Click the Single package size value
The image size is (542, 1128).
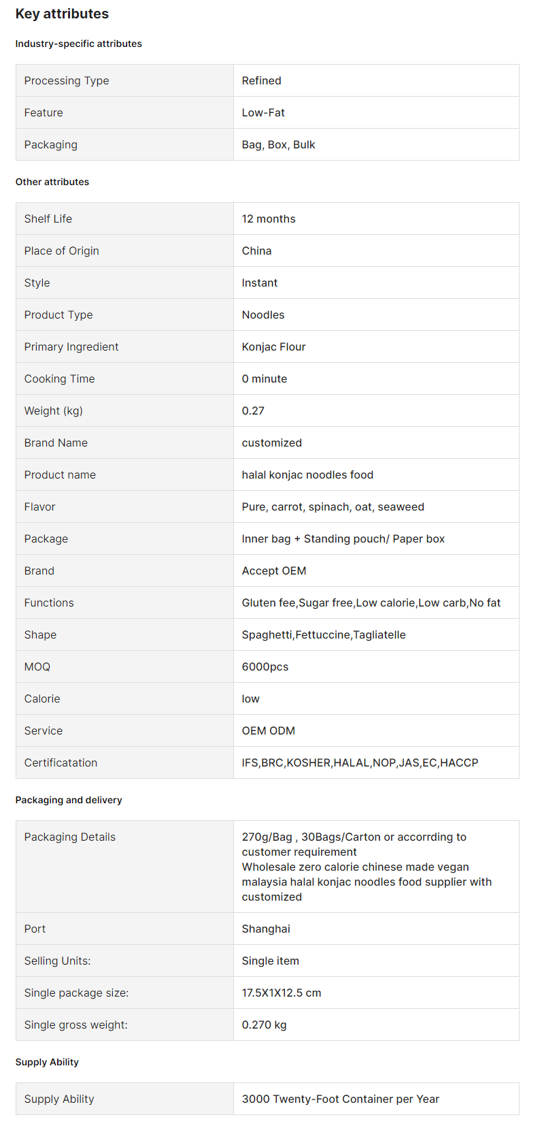pyautogui.click(x=282, y=993)
